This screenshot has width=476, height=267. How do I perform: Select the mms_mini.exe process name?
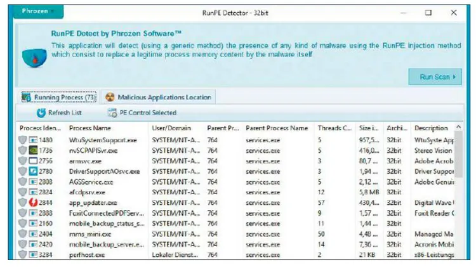90,234
